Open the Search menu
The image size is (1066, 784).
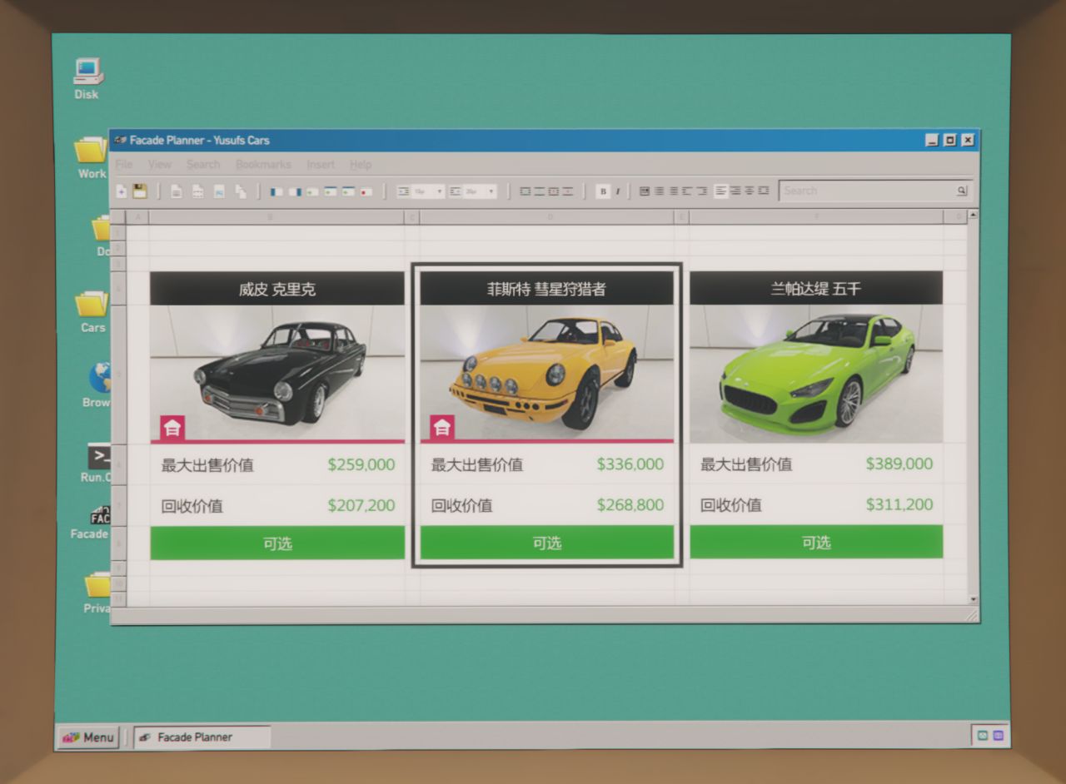coord(203,165)
